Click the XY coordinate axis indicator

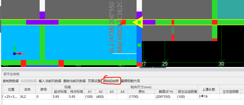[19, 49]
